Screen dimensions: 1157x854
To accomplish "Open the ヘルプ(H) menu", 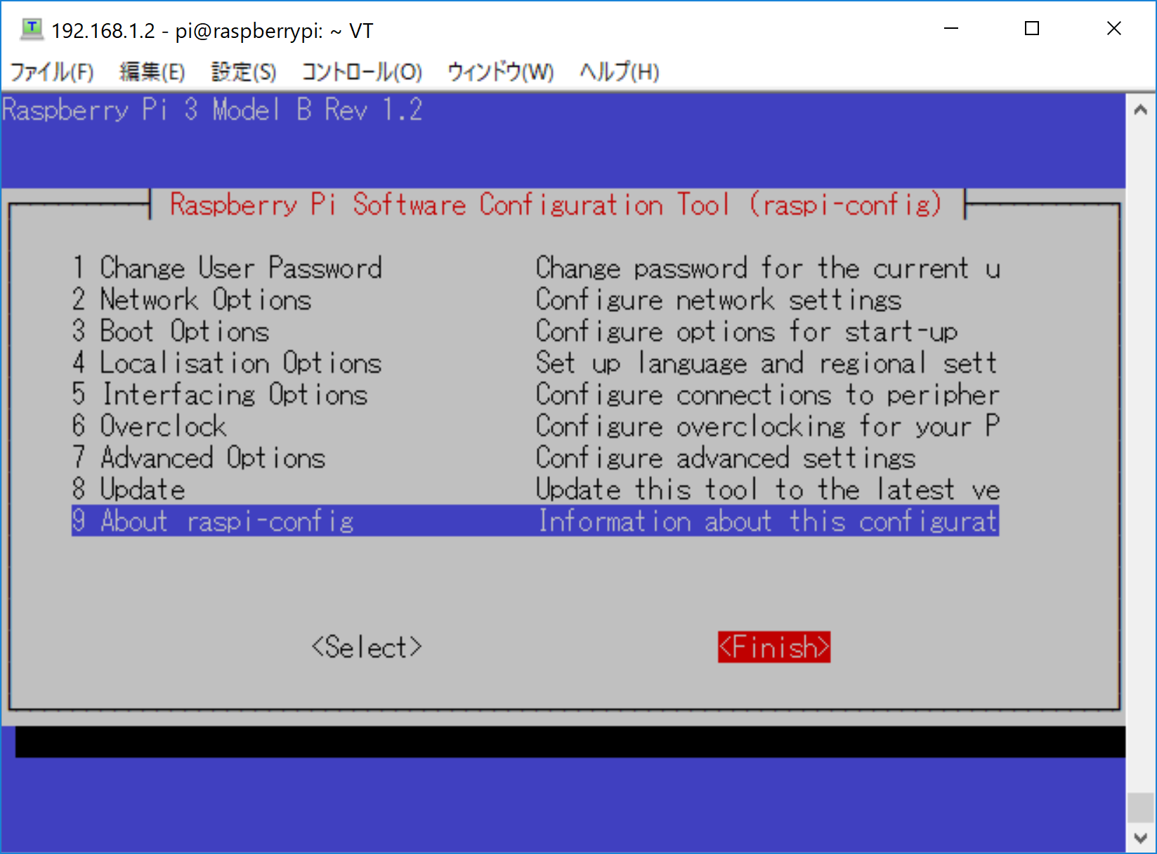I will (619, 72).
